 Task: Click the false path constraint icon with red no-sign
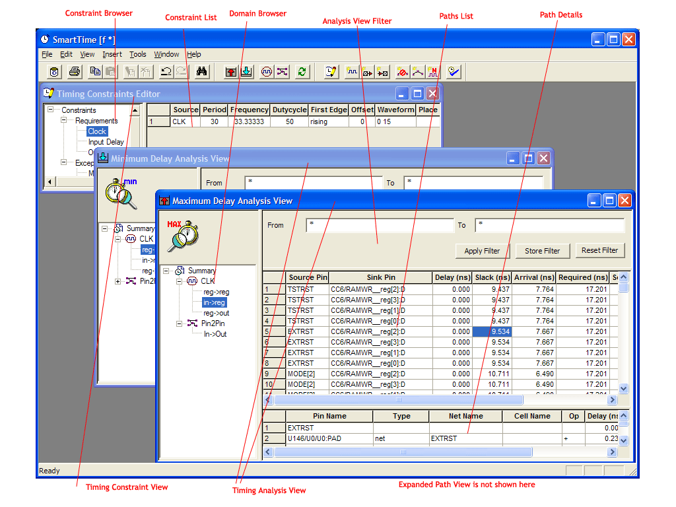point(402,71)
